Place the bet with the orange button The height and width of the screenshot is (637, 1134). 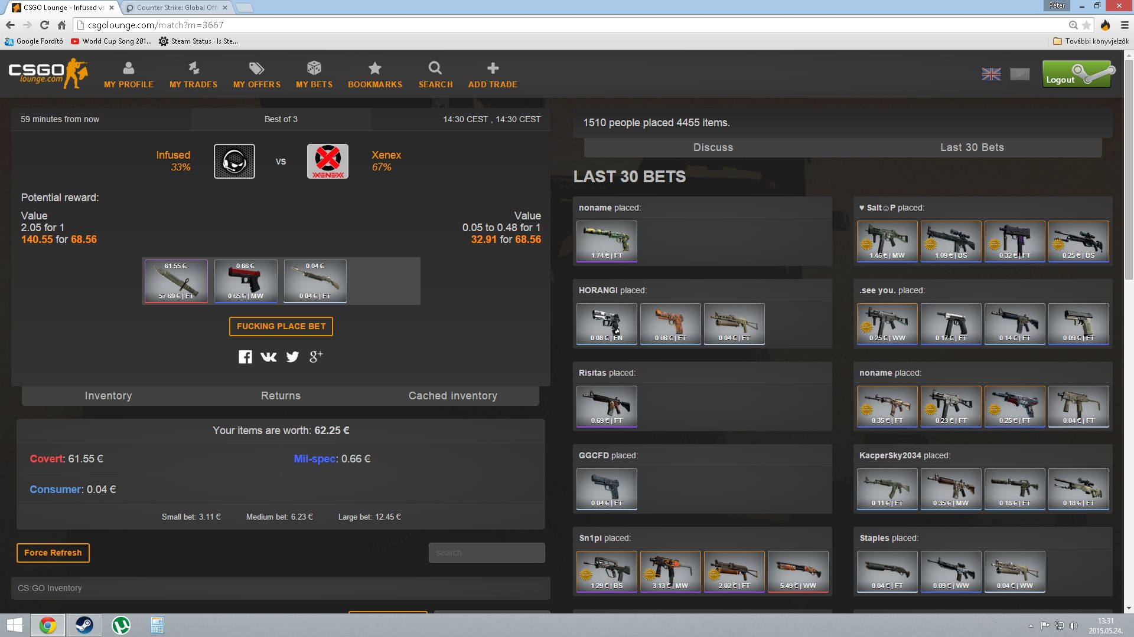click(281, 326)
